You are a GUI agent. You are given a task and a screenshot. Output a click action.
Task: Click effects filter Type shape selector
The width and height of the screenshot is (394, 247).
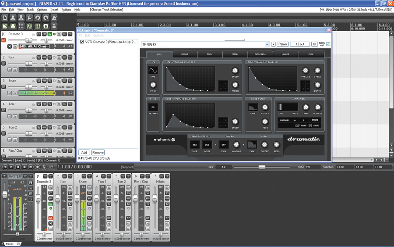point(252,145)
